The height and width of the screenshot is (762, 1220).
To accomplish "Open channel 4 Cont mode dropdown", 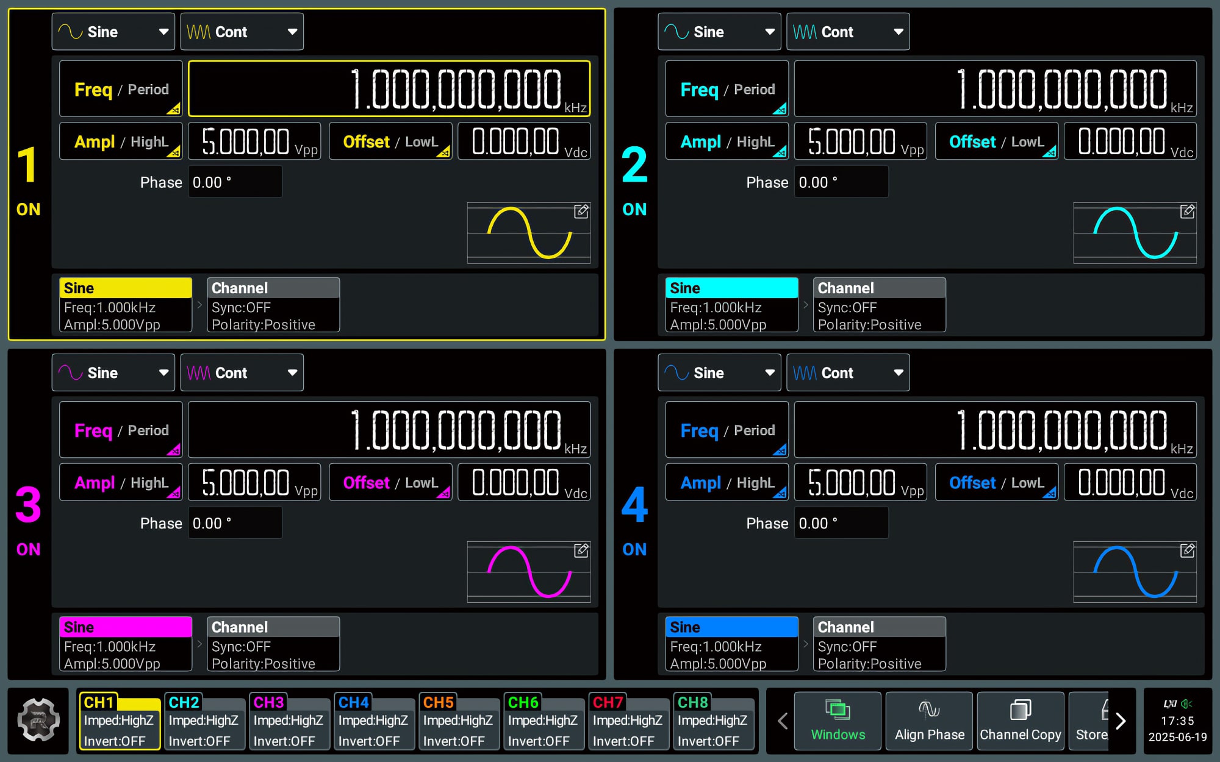I will [848, 372].
